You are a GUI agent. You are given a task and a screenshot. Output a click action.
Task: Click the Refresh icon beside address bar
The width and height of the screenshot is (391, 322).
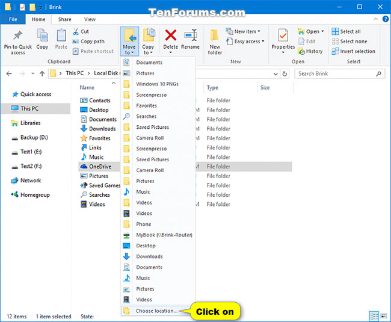point(285,74)
